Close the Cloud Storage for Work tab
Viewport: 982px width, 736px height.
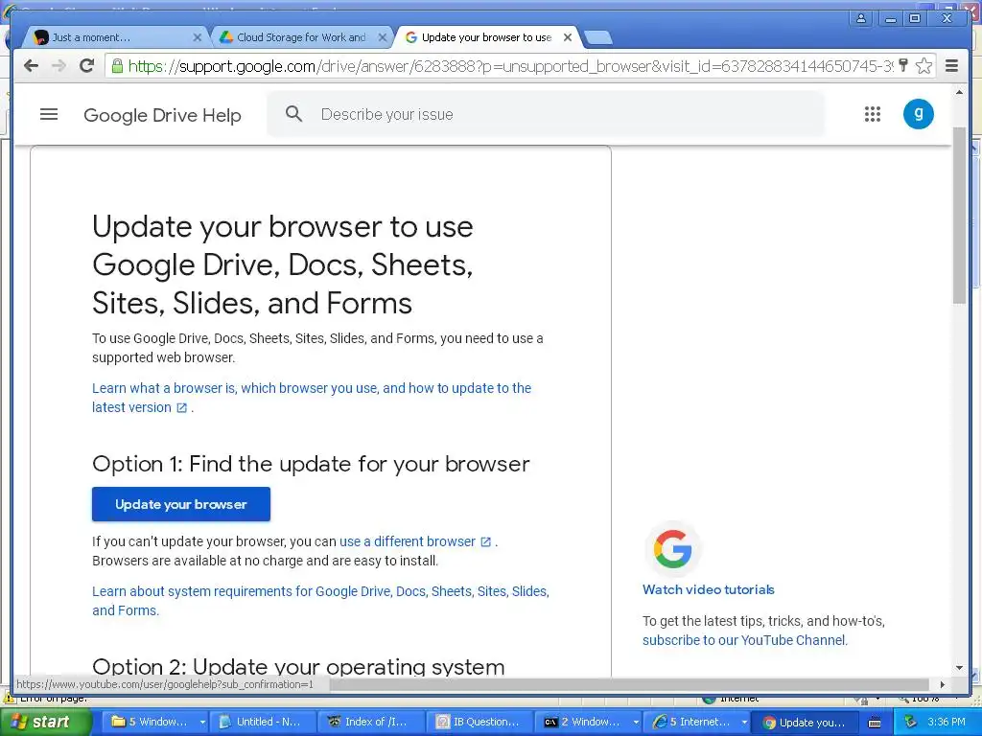382,37
